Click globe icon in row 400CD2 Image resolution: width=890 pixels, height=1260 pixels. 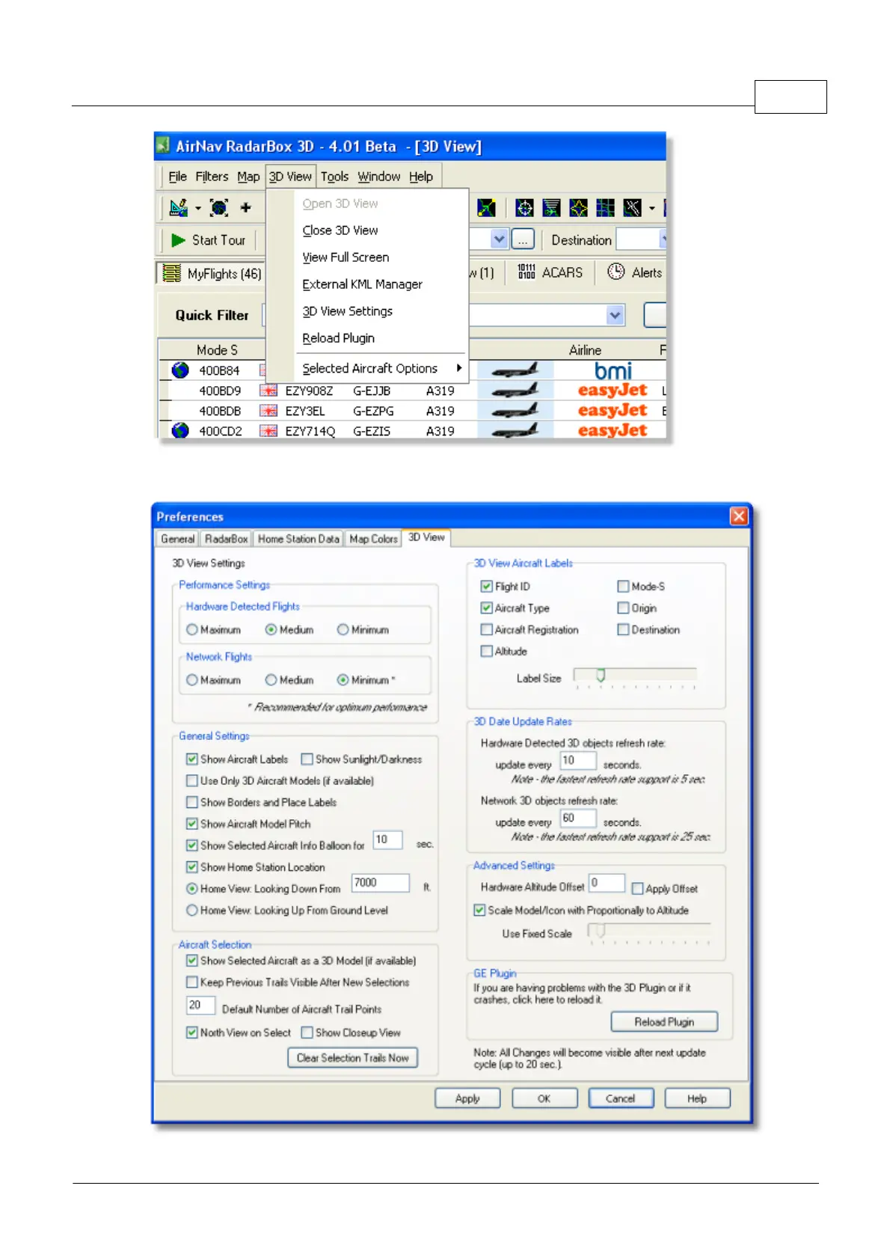[180, 430]
